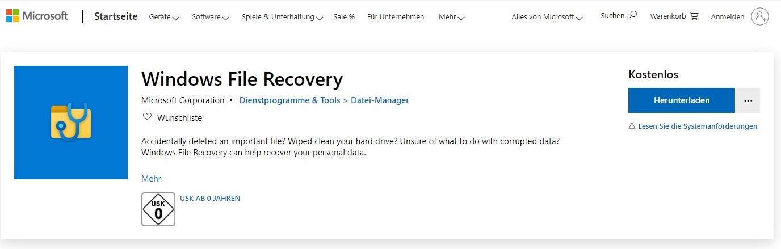This screenshot has height=249, width=781.
Task: Click the Windows File Recovery app icon
Action: click(71, 123)
